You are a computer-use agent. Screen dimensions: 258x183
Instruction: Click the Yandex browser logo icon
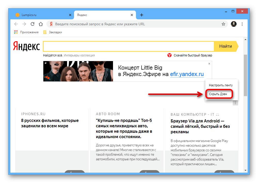(169, 55)
